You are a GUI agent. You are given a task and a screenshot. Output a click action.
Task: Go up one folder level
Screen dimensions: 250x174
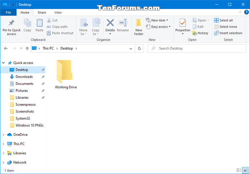pos(27,48)
